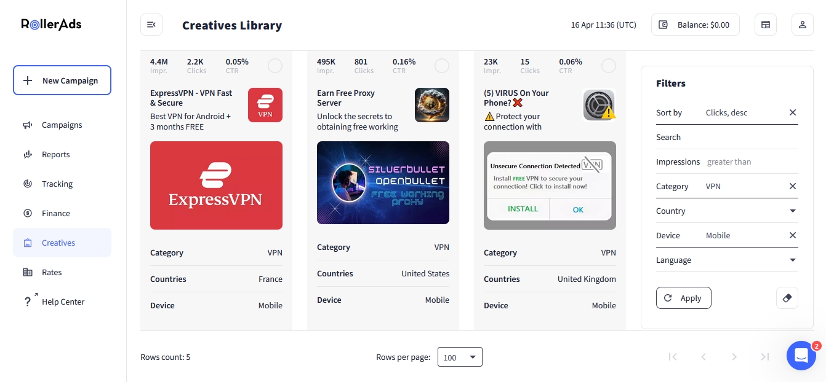Click the France country value
826x382 pixels.
(270, 279)
